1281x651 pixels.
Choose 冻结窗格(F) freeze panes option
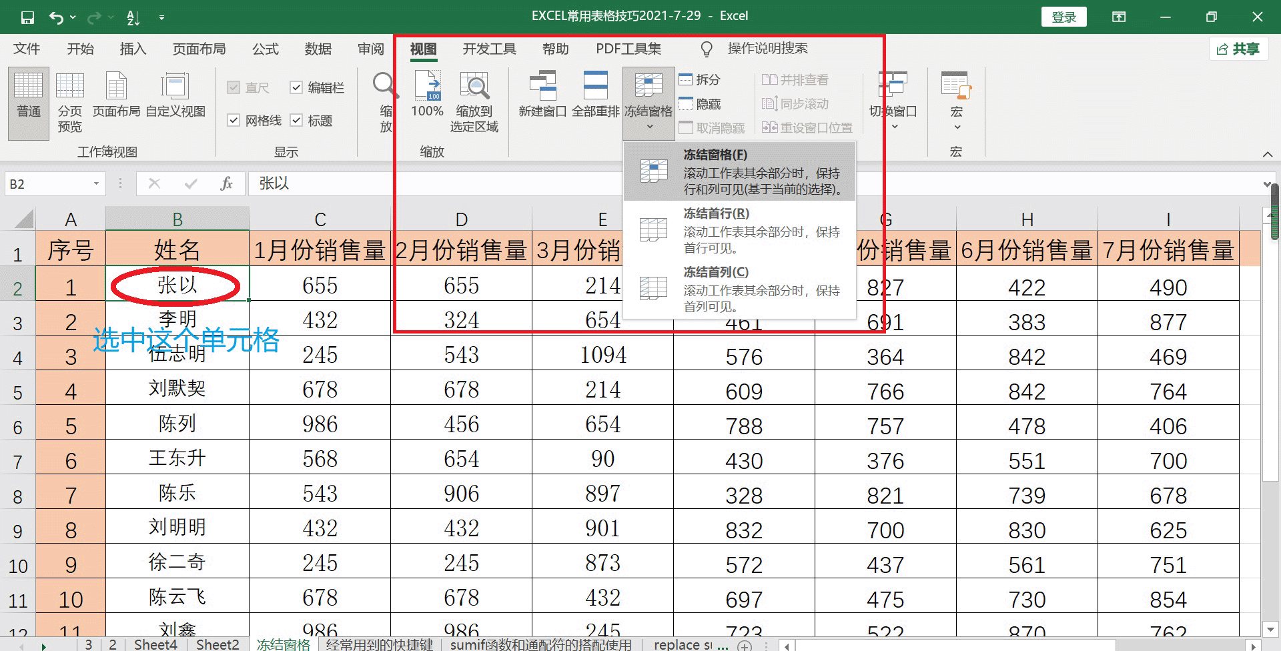(x=740, y=172)
